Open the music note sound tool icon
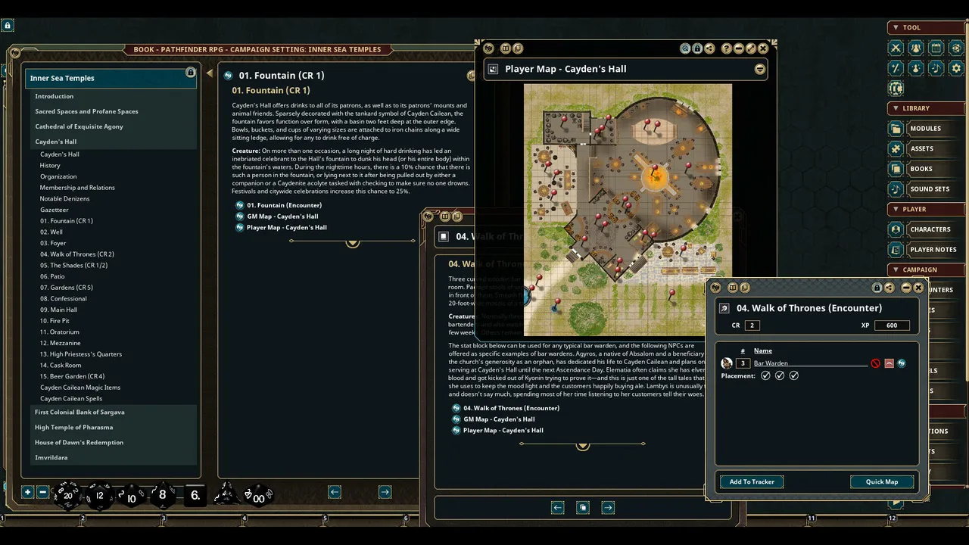This screenshot has width=969, height=545. 936,68
